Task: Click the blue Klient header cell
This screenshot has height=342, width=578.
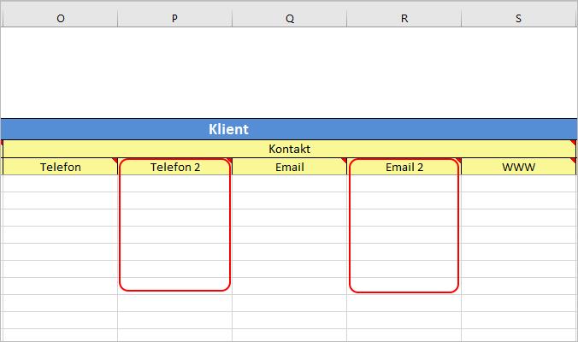Action: click(x=289, y=129)
